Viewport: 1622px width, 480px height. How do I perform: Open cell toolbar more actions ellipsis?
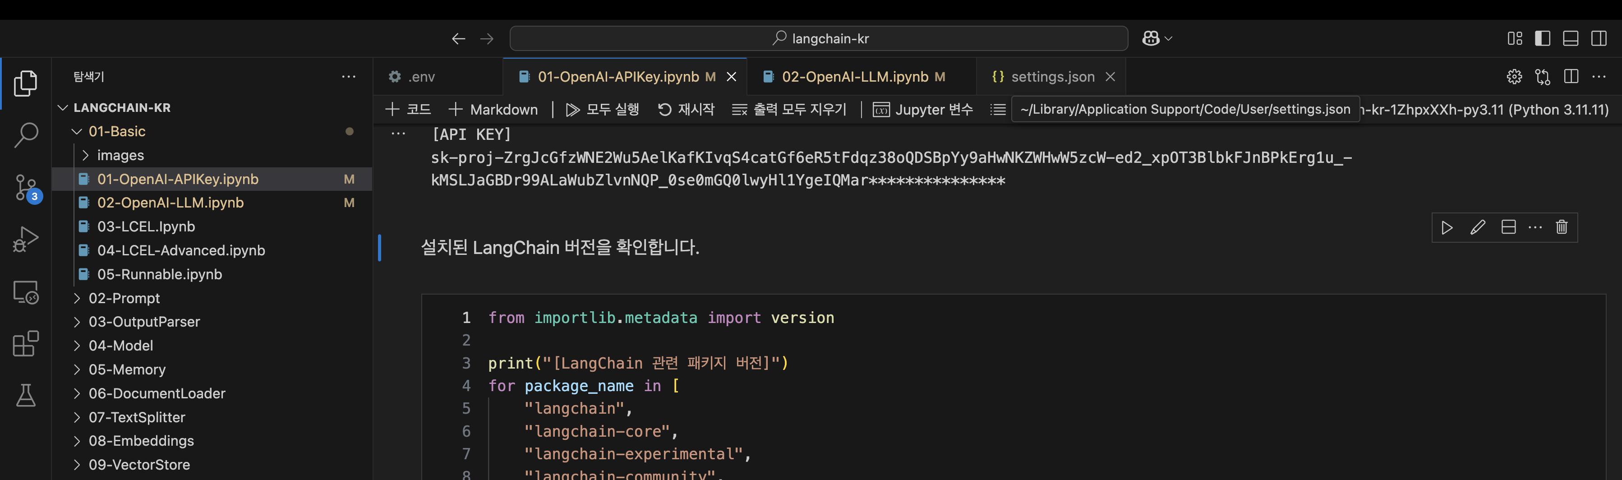pos(1535,227)
